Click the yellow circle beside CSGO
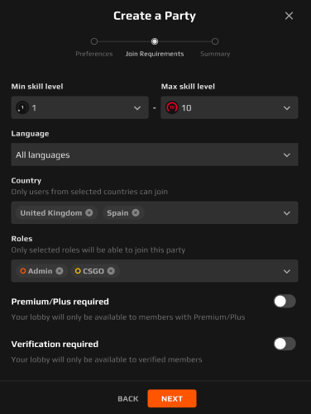The image size is (311, 414). pyautogui.click(x=78, y=271)
